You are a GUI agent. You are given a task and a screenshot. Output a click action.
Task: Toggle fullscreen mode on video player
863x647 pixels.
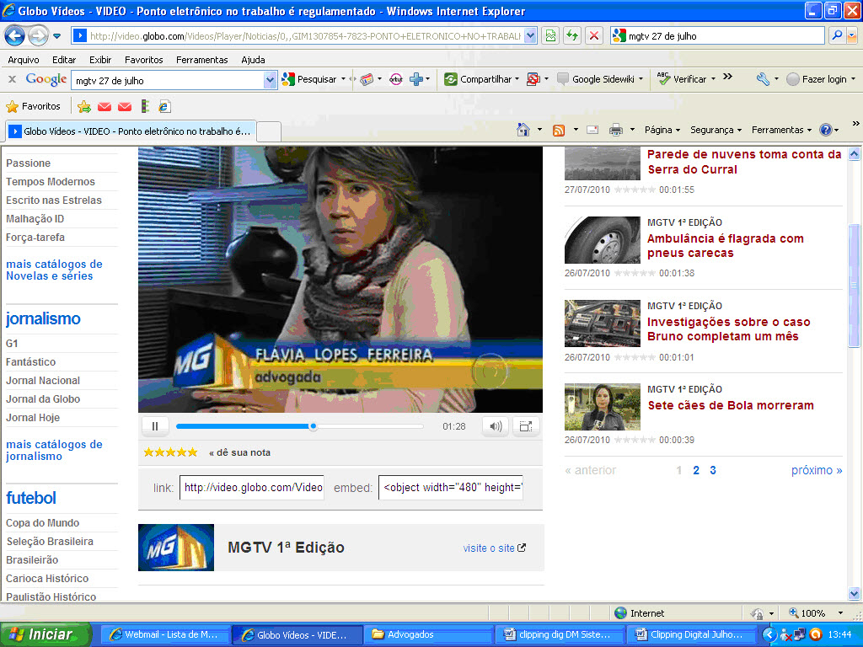click(x=525, y=426)
